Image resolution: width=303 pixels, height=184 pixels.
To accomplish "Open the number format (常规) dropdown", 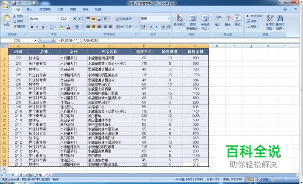I will 169,19.
